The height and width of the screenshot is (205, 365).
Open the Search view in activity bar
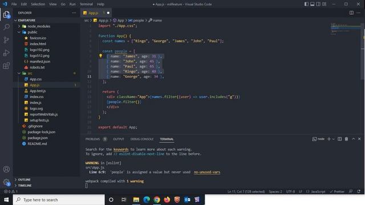tap(6, 27)
